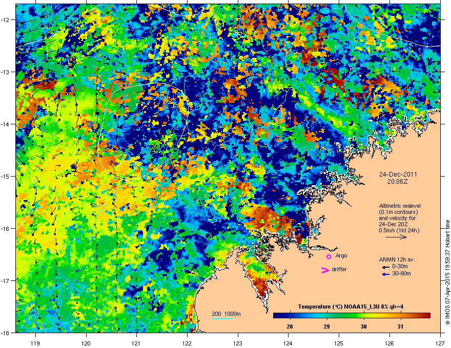The width and height of the screenshot is (451, 348).
Task: Click longitude axis label 119
Action: 35,343
